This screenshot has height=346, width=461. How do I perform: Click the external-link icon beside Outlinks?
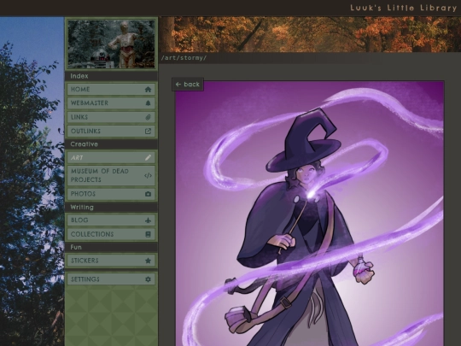(149, 132)
